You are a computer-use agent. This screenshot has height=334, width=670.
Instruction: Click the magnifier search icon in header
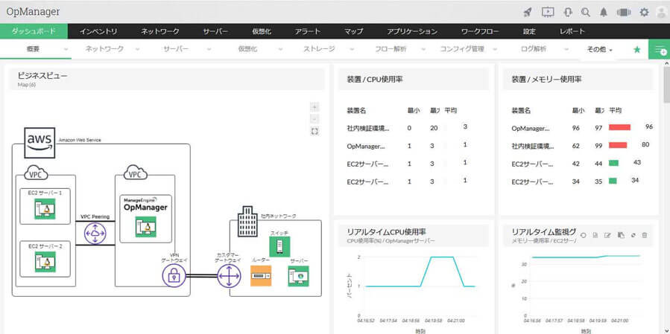[x=585, y=12]
